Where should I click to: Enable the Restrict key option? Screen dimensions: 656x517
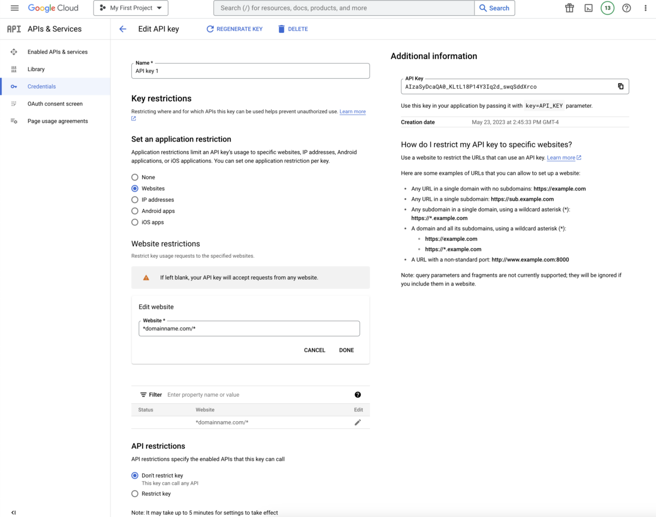134,493
